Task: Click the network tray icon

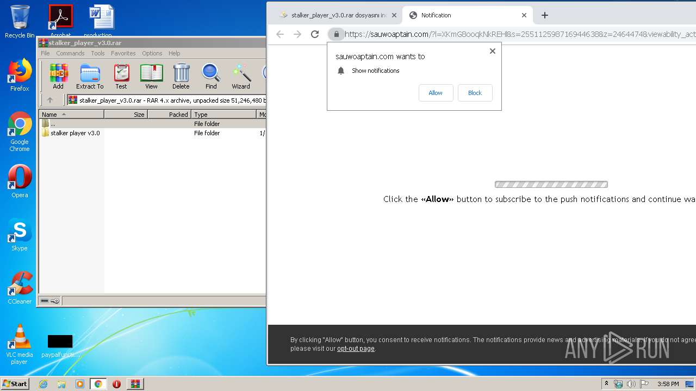Action: pyautogui.click(x=618, y=384)
